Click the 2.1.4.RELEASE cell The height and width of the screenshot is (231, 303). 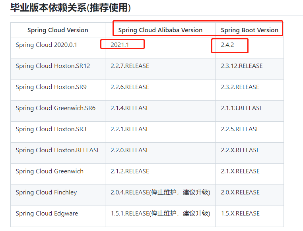(160, 111)
